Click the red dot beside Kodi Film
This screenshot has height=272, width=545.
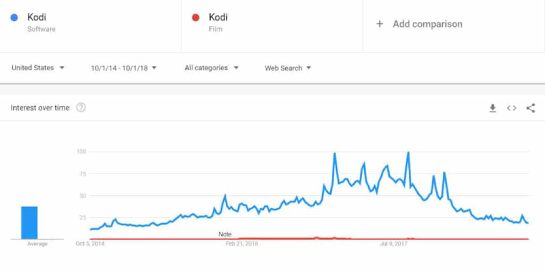(196, 18)
